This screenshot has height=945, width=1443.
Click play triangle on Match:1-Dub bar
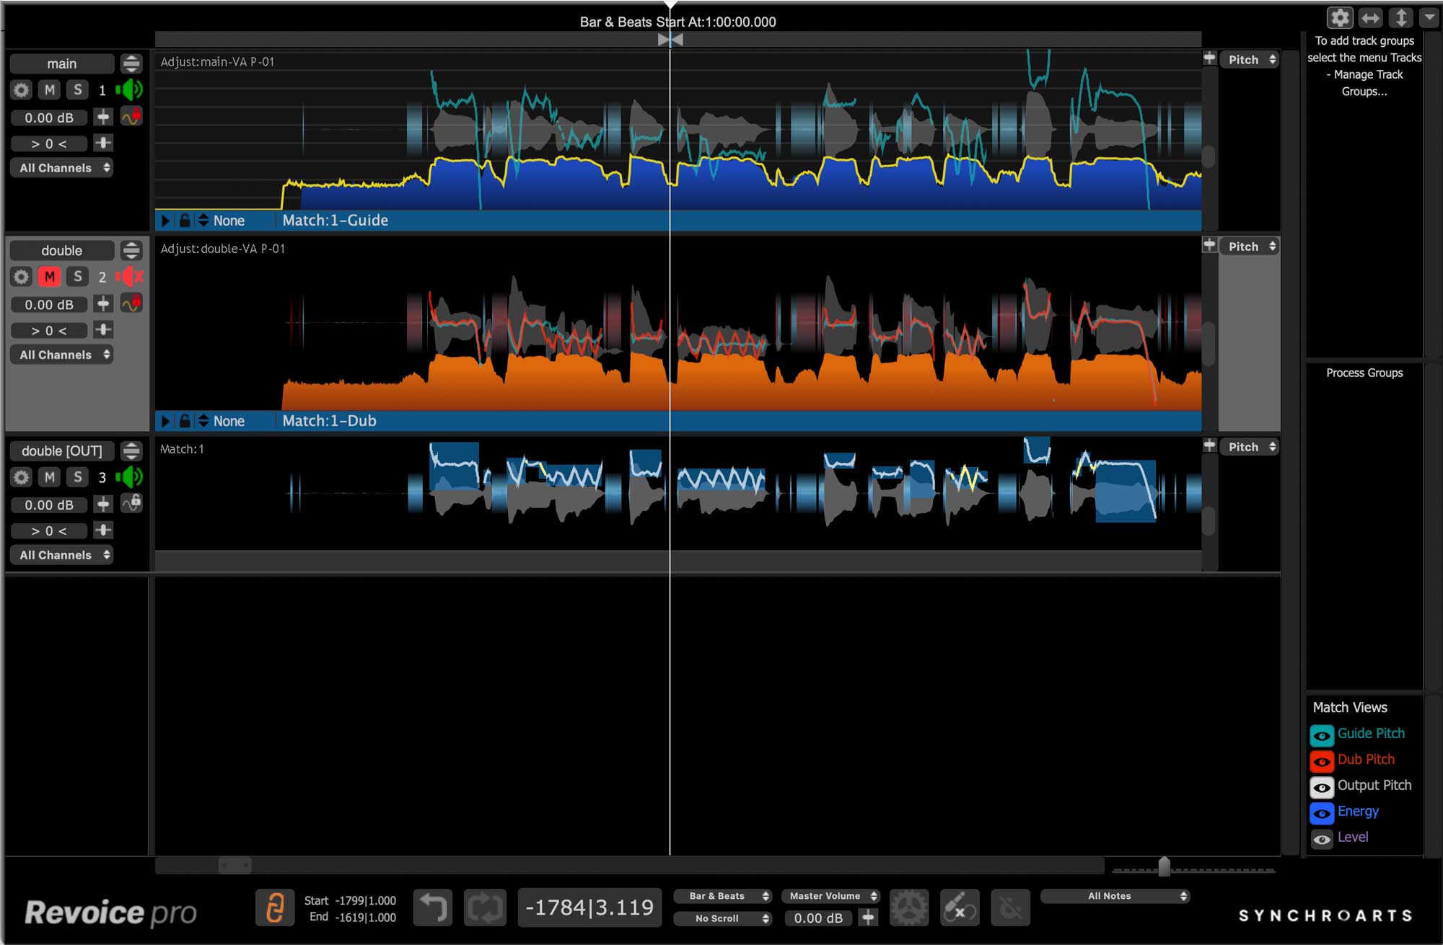coord(165,421)
